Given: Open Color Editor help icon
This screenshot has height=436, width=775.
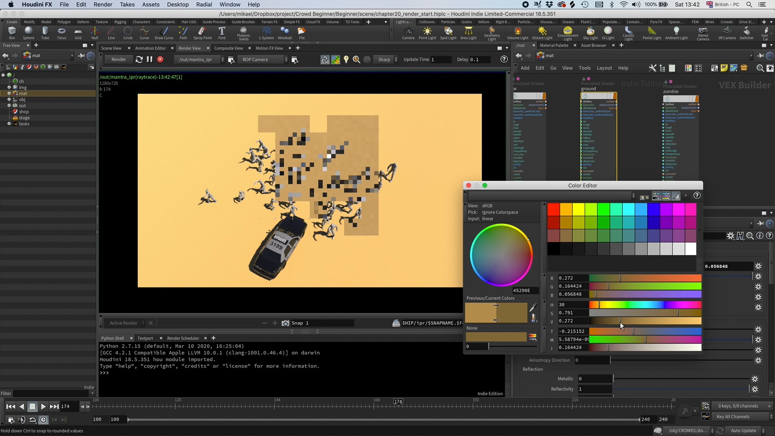Looking at the screenshot, I should coord(697,195).
